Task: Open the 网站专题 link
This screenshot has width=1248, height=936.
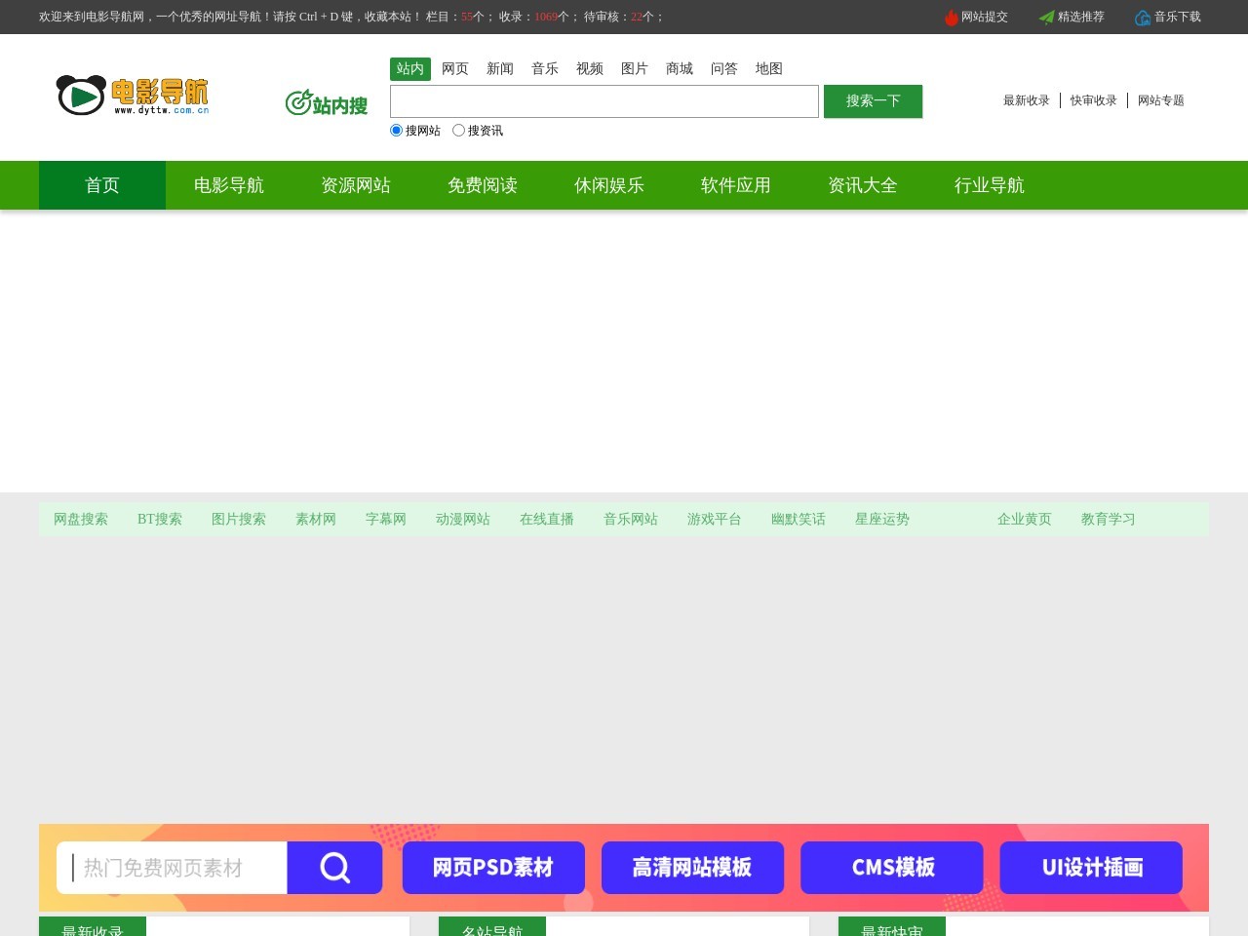Action: coord(1161,100)
